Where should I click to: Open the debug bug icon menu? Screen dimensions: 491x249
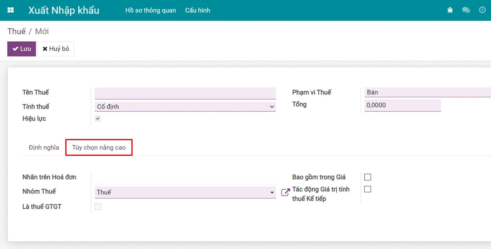pos(450,10)
